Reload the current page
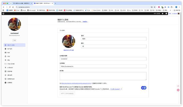The image size is (183, 107). click(10, 7)
